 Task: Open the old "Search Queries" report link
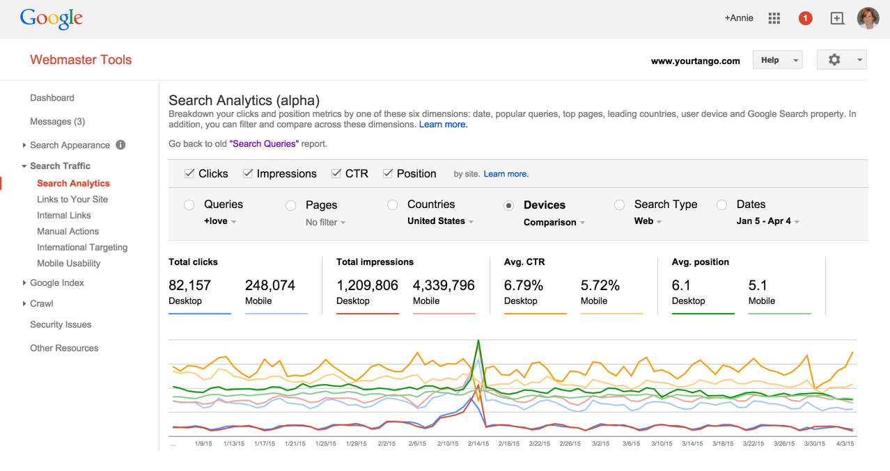(264, 144)
